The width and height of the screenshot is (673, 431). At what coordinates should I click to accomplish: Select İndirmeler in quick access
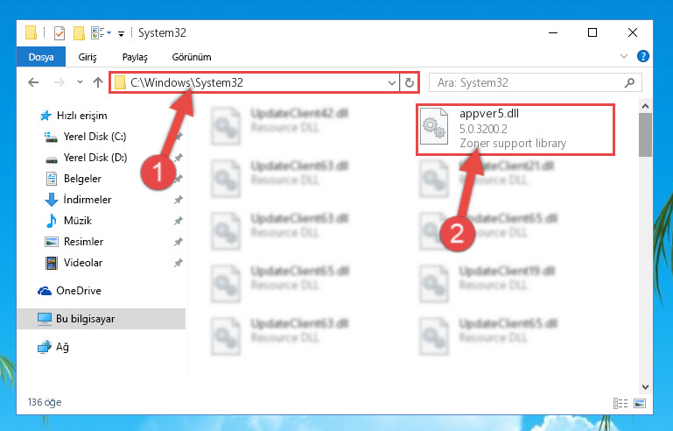(88, 200)
